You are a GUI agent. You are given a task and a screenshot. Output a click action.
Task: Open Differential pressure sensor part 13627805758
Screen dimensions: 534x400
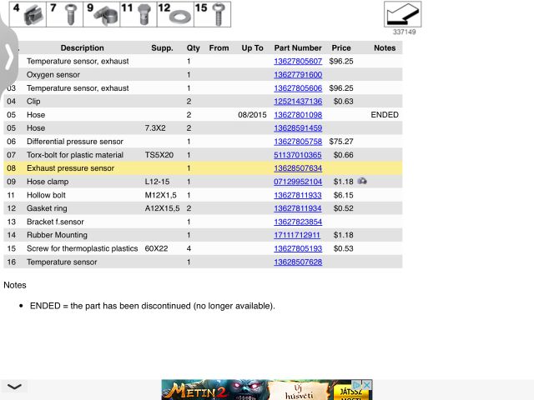(x=297, y=142)
